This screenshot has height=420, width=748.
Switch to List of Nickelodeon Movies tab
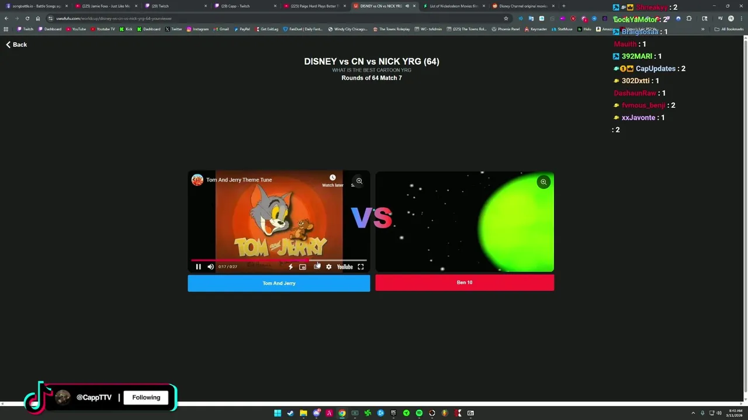[x=453, y=6]
